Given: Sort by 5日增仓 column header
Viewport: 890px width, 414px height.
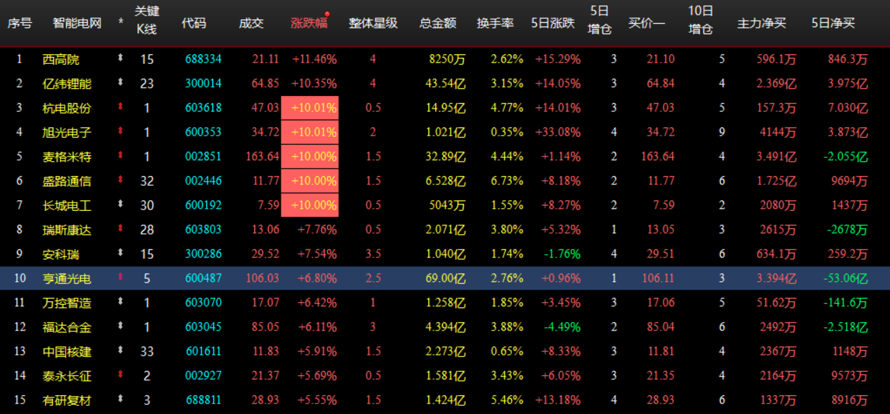Looking at the screenshot, I should pyautogui.click(x=600, y=21).
